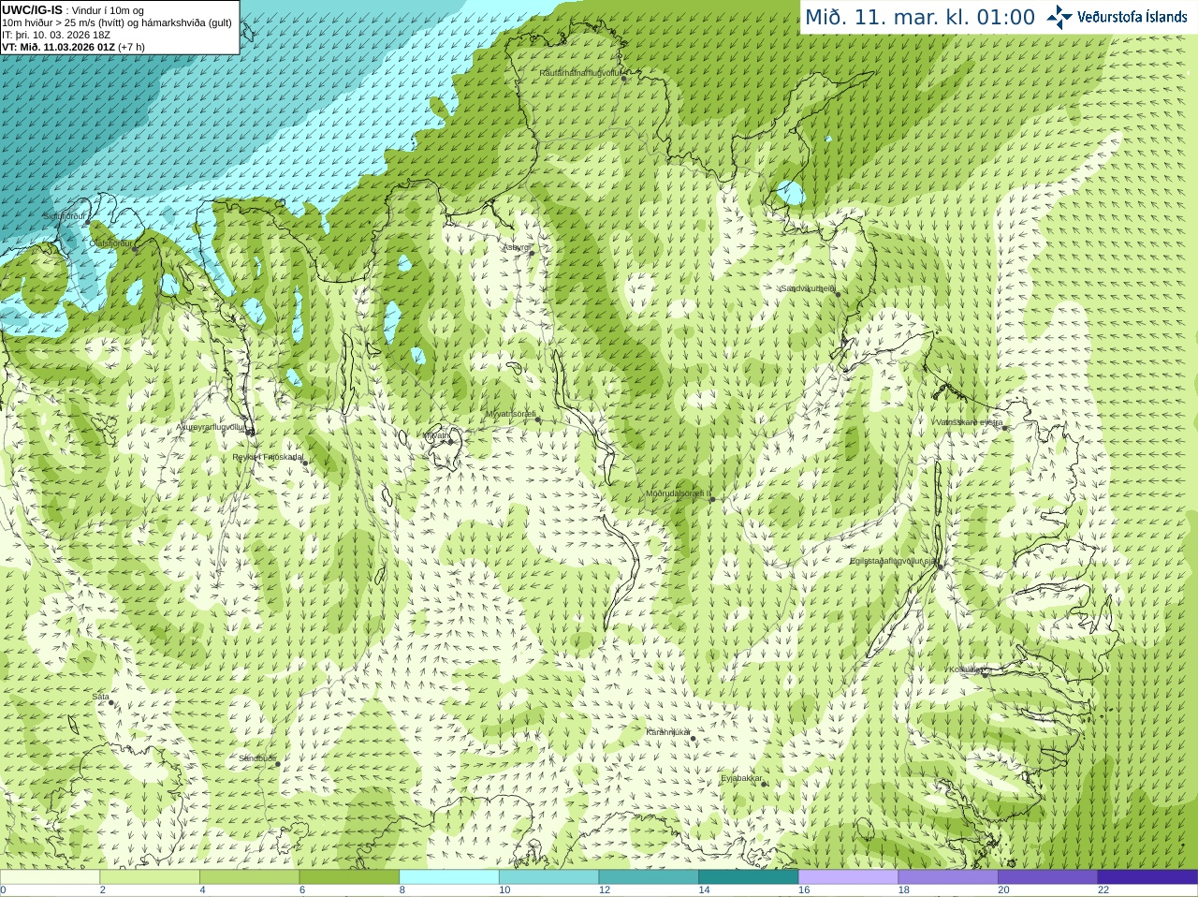This screenshot has width=1198, height=897.
Task: Click the Siglufjörður station label
Action: pyautogui.click(x=64, y=216)
